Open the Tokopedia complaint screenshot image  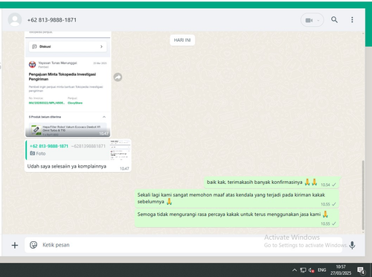tap(68, 84)
